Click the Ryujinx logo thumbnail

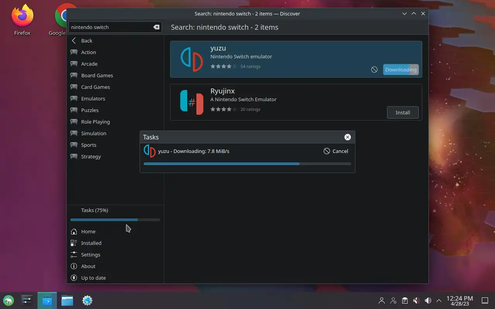point(192,102)
